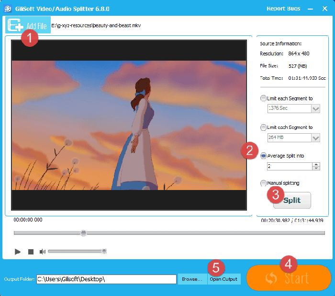The image size is (335, 296).
Task: Select Limit each Segment to MB option
Action: pos(263,127)
